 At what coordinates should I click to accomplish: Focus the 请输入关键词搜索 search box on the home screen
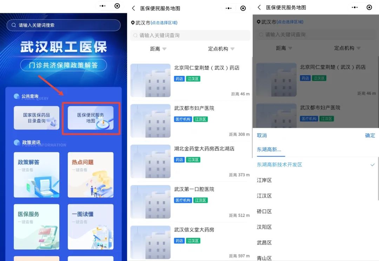(x=64, y=25)
